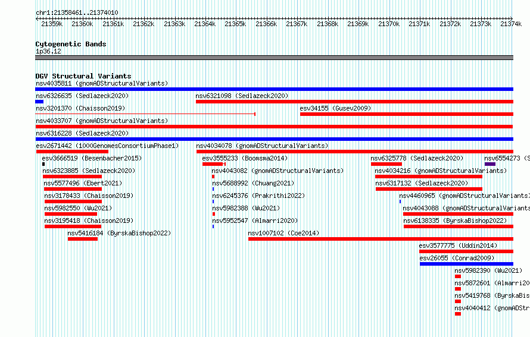Select nsv5982550 Wu2021 label
Image resolution: width=530 pixels, height=337 pixels.
point(78,208)
